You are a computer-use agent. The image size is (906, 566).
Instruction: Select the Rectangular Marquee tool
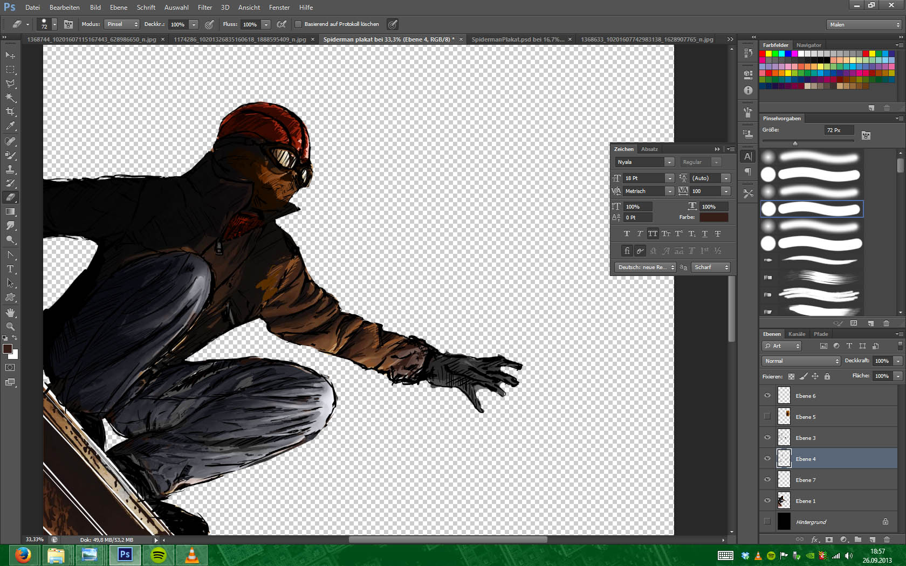(10, 70)
